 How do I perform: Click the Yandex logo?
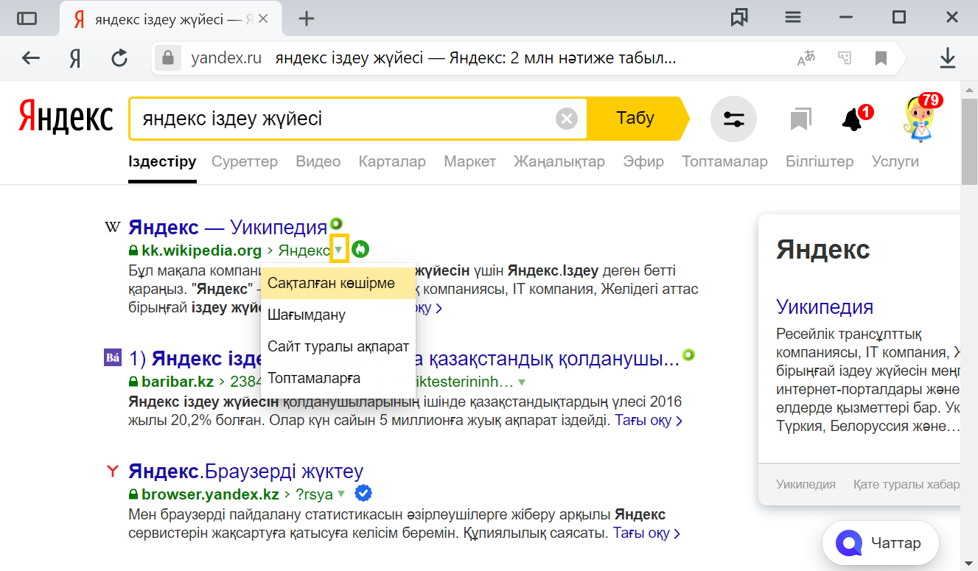tap(66, 118)
